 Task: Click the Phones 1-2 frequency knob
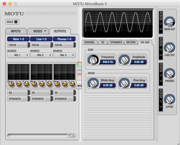65,84
